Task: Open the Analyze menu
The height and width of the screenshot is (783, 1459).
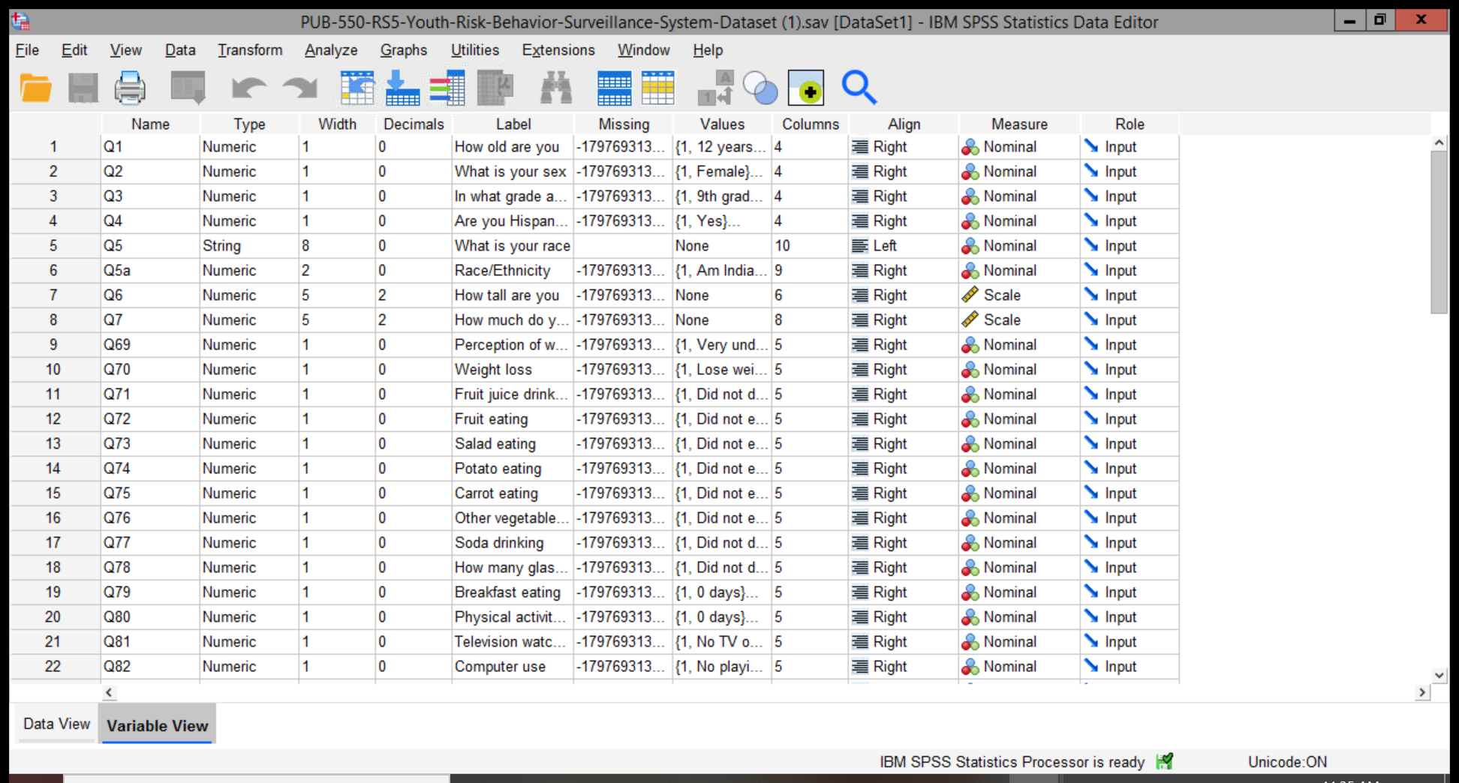Action: tap(330, 50)
